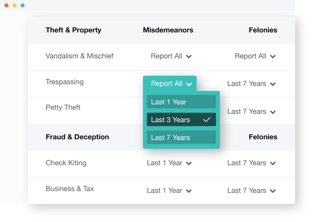Click the Fraud & Deception section header
This screenshot has height=222, width=313.
point(77,137)
